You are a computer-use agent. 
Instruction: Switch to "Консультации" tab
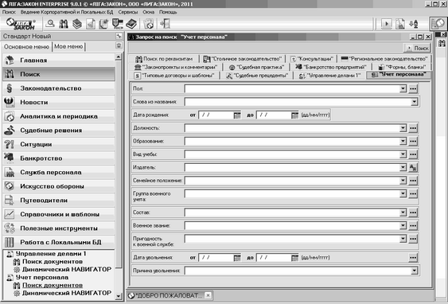coord(312,59)
